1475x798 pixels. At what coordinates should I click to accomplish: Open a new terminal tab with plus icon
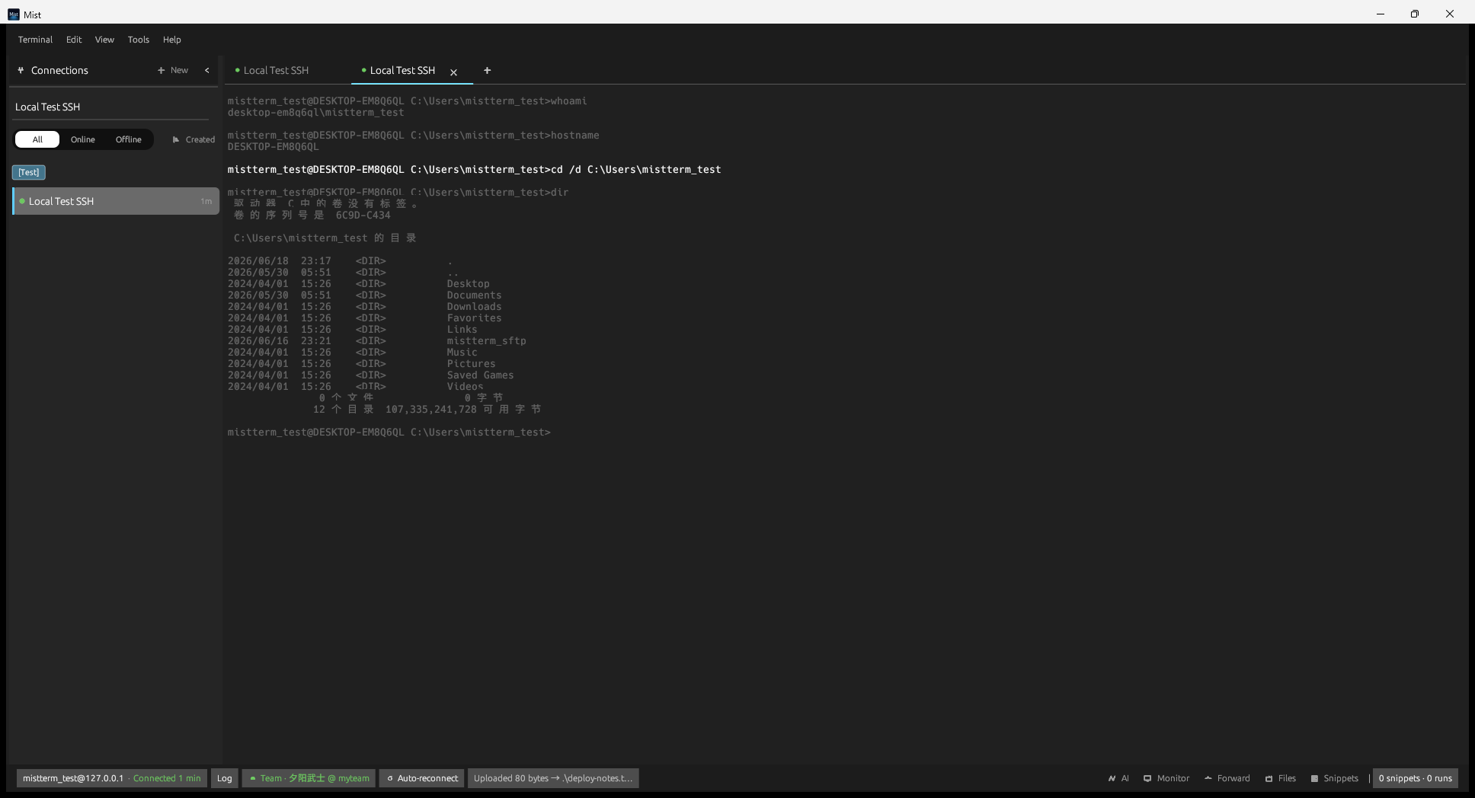tap(487, 70)
